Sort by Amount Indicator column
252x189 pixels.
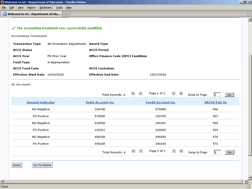[x=41, y=102]
